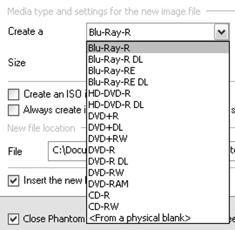Select HD-DVD-R DL entry
This screenshot has width=235, height=230.
pyautogui.click(x=158, y=105)
